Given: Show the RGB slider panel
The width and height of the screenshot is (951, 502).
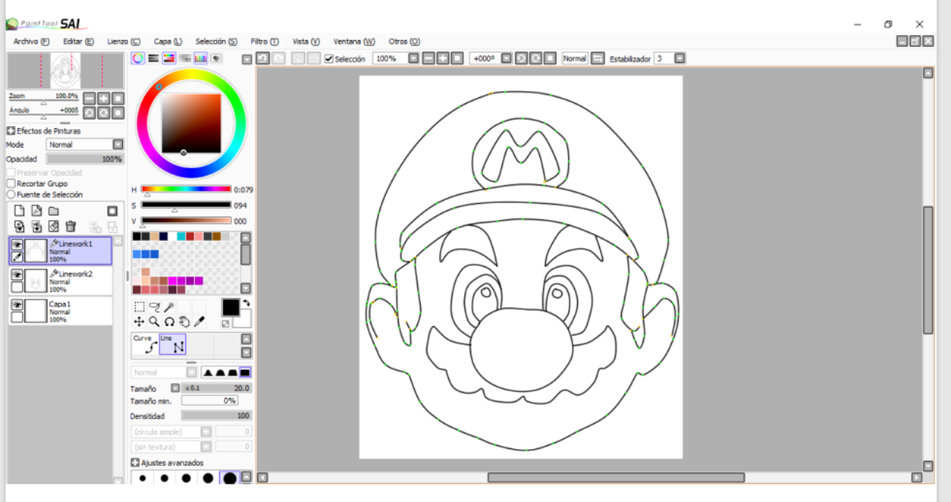Looking at the screenshot, I should point(153,58).
